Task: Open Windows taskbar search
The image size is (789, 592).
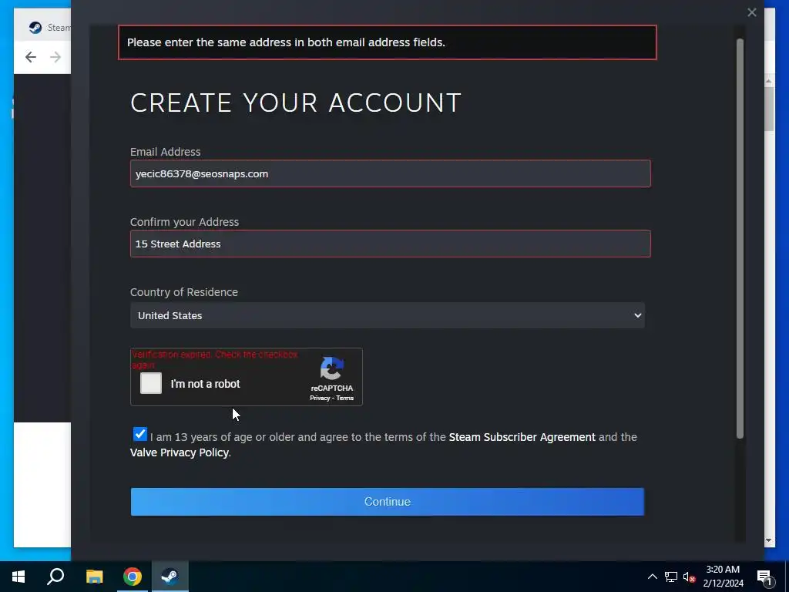Action: (55, 577)
